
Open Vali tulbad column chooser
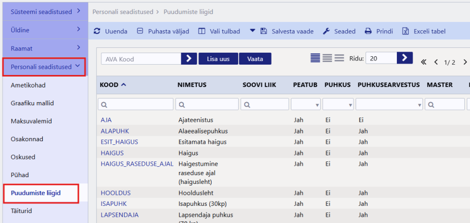pyautogui.click(x=202, y=31)
